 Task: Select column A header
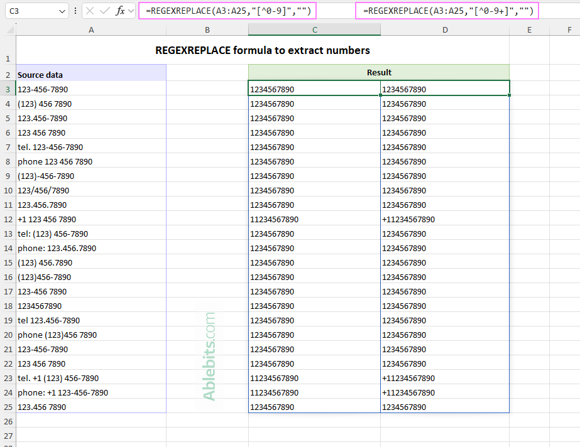[x=91, y=30]
